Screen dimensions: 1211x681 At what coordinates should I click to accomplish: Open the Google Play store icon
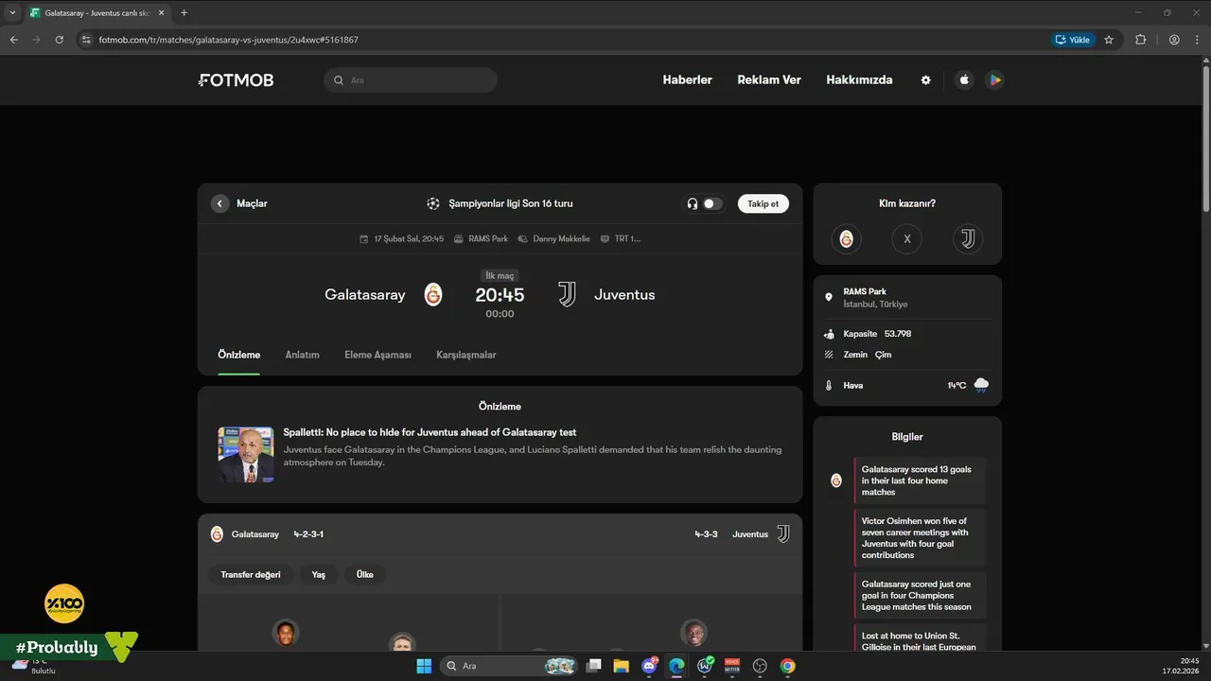[x=994, y=80]
